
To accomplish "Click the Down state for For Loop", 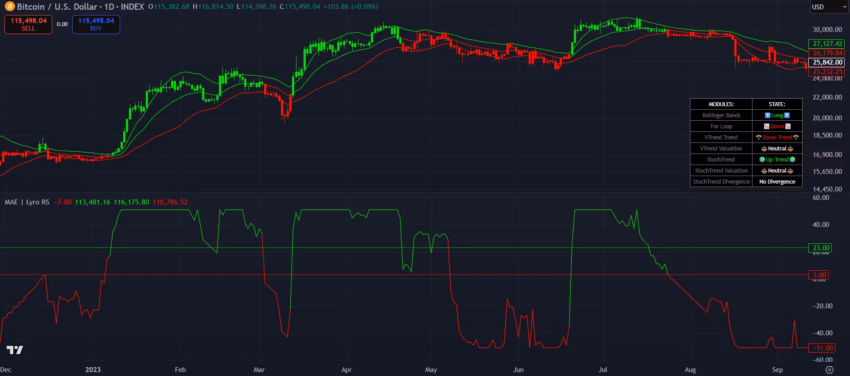I will click(777, 127).
